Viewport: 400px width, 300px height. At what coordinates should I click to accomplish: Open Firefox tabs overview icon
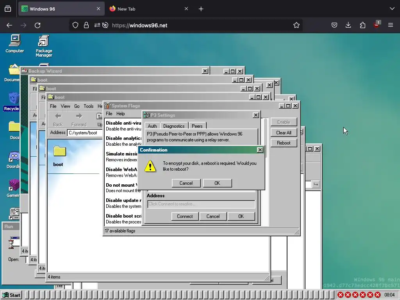pyautogui.click(x=8, y=9)
